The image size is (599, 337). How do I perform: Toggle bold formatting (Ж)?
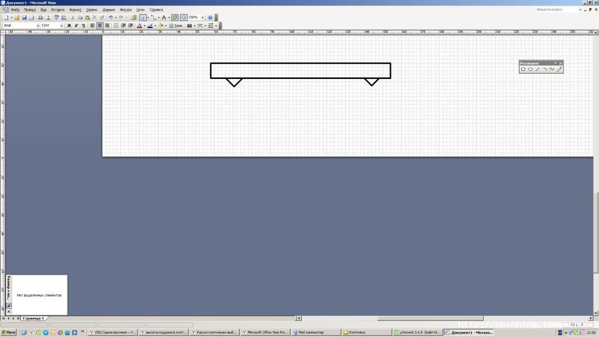pos(69,26)
